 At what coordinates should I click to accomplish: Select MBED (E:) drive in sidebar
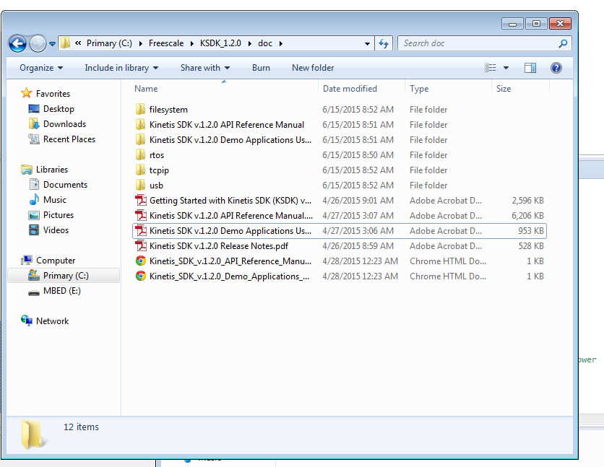point(65,291)
